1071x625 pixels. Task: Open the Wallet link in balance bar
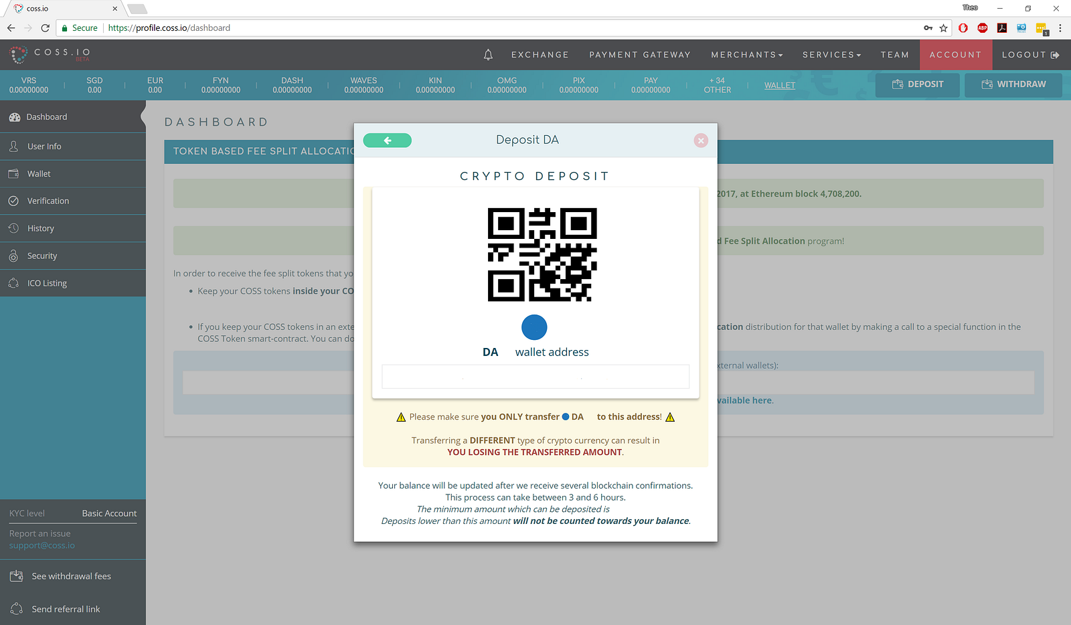coord(780,86)
